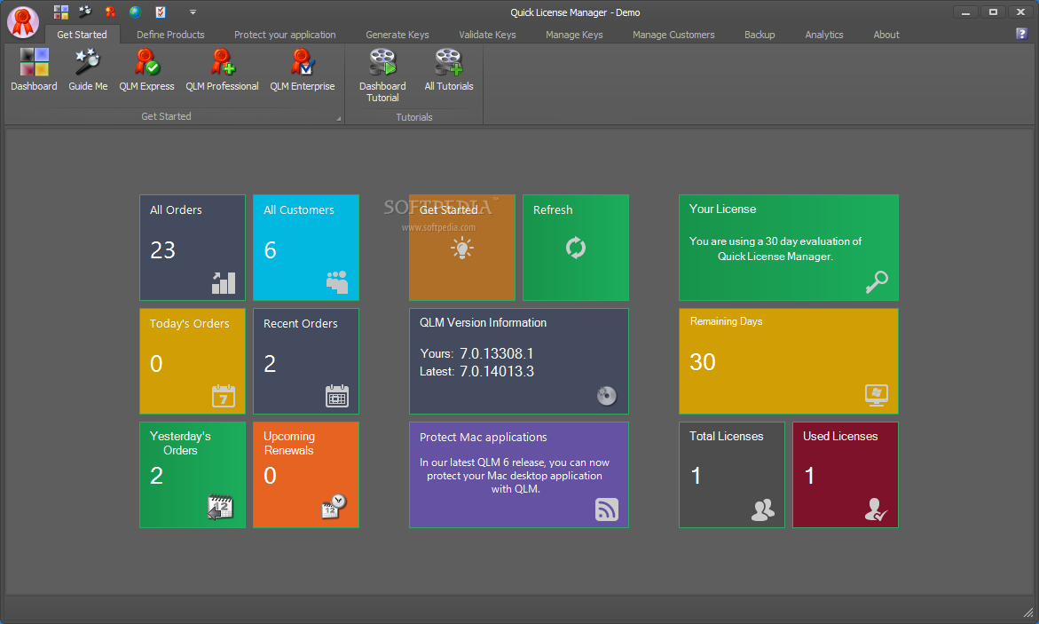Open the Generate Keys tab

[397, 35]
